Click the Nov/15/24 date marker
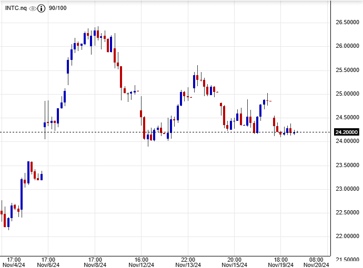 [x=235, y=265]
